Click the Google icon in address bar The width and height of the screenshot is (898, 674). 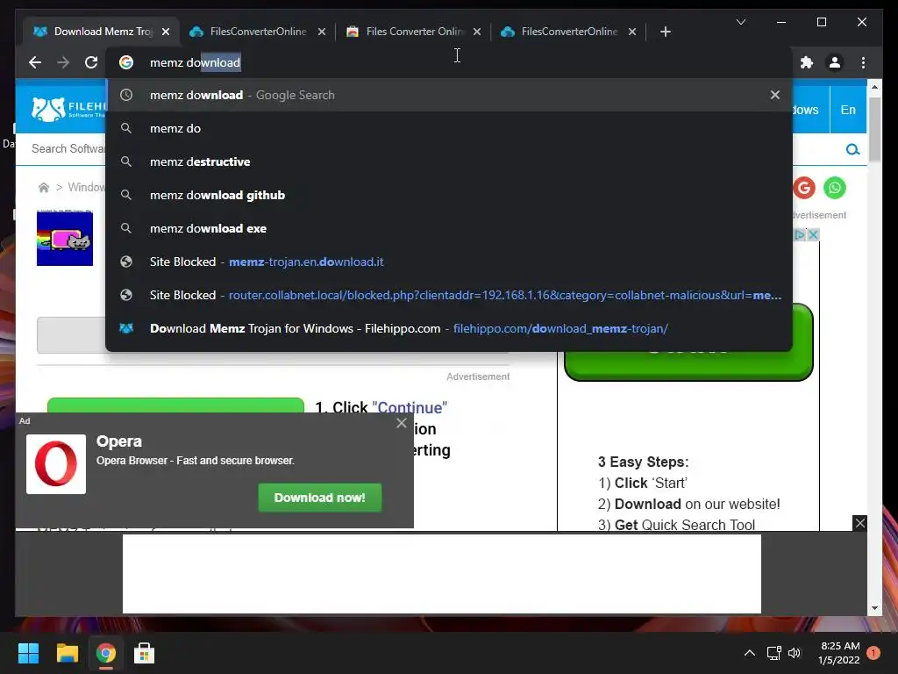click(126, 62)
